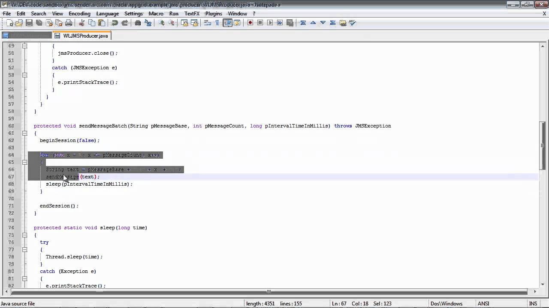Toggle INS overtype mode in the status bar

click(x=533, y=304)
